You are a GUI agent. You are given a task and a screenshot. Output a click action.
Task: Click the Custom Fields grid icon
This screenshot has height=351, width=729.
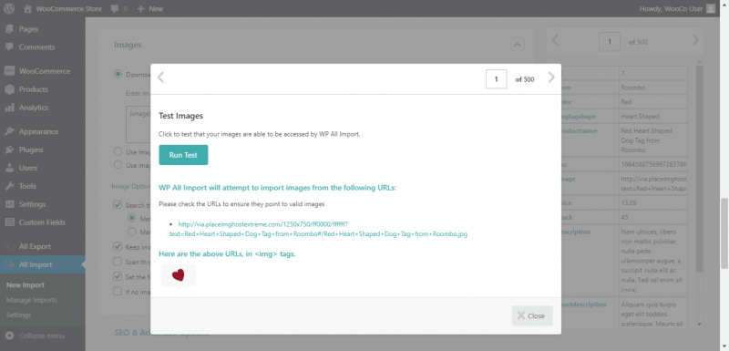[9, 222]
